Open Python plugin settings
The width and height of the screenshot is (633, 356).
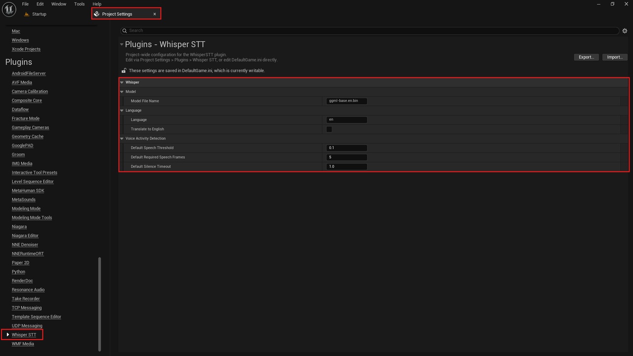(x=18, y=272)
